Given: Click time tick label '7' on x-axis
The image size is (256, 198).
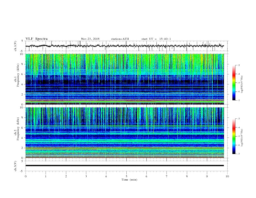Looking at the screenshot, I should click(x=167, y=176).
